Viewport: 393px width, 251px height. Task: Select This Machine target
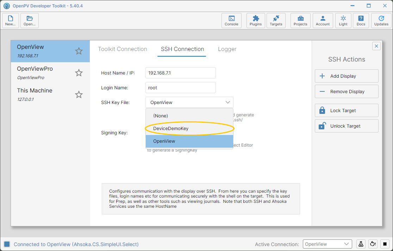click(50, 95)
